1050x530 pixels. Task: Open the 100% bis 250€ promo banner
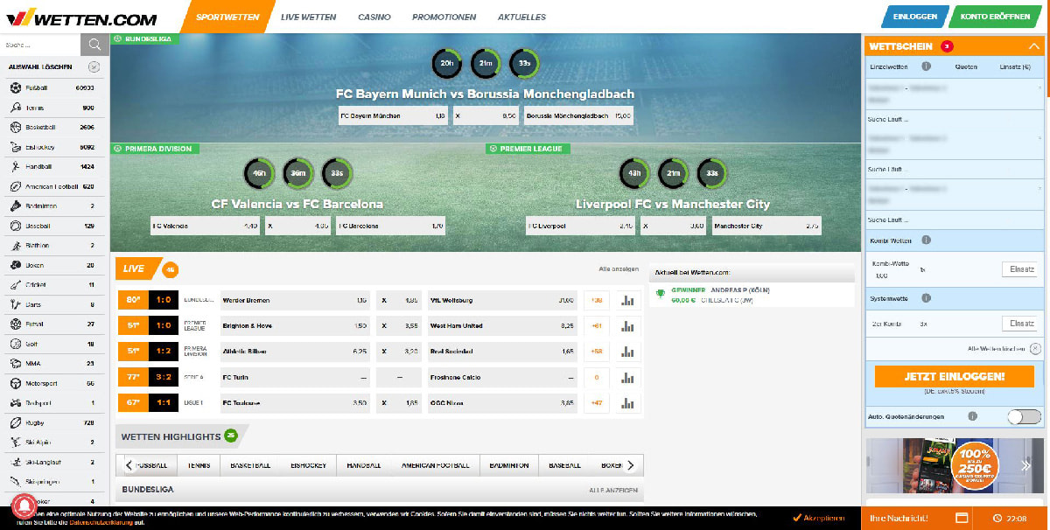click(954, 467)
